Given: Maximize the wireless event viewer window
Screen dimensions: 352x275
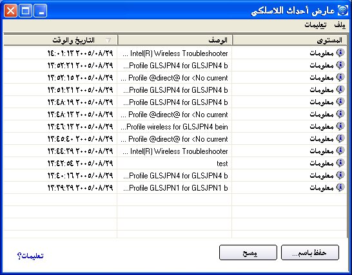Looking at the screenshot, I should [25, 10].
